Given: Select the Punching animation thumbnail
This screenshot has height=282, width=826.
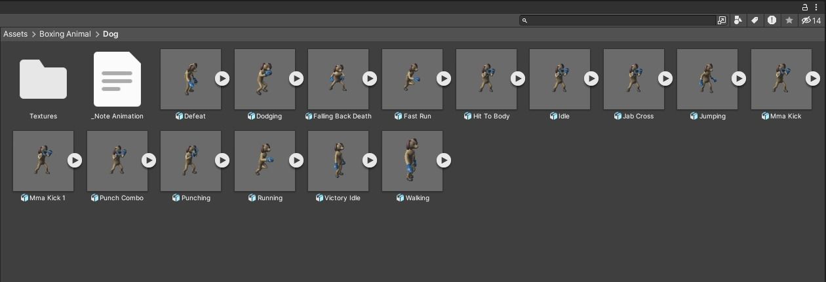Looking at the screenshot, I should (191, 161).
